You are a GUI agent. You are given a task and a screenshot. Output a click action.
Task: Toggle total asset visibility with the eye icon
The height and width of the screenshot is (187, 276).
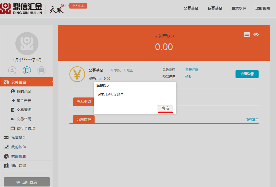(x=256, y=34)
